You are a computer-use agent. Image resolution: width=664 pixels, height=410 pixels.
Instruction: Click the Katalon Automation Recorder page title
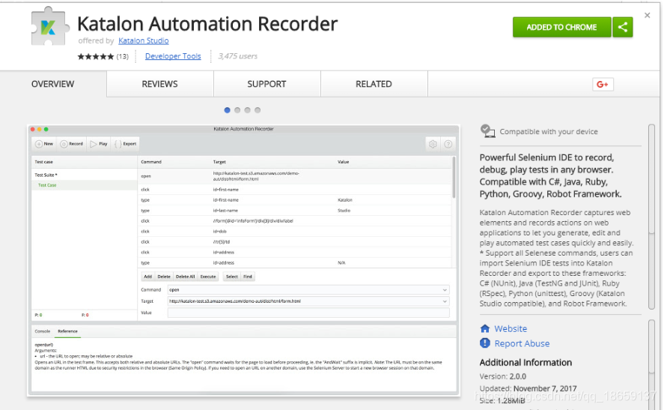tap(207, 24)
